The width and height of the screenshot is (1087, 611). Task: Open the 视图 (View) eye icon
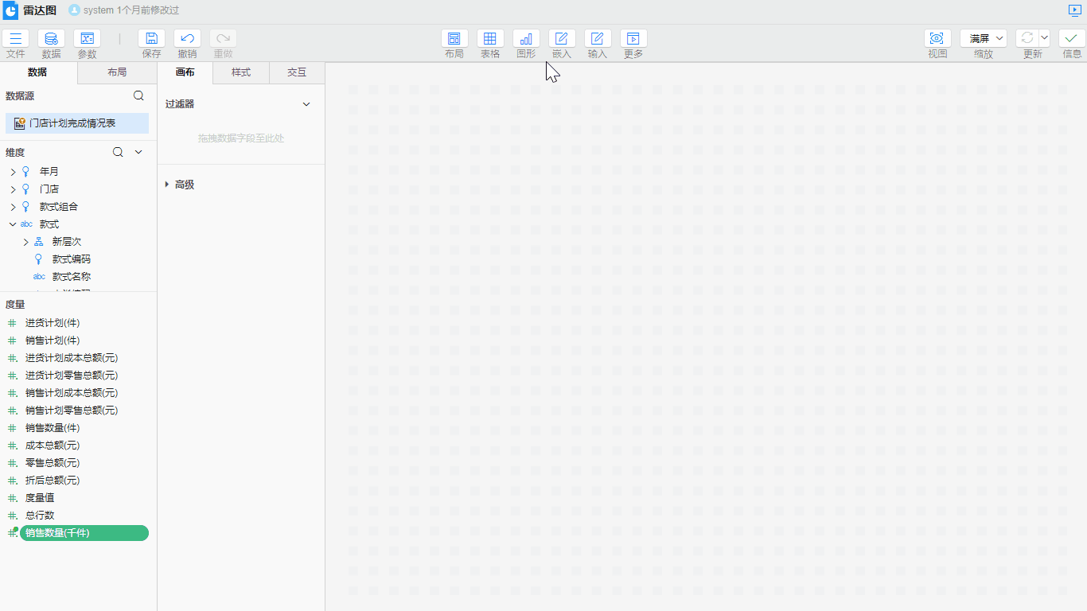tap(937, 39)
